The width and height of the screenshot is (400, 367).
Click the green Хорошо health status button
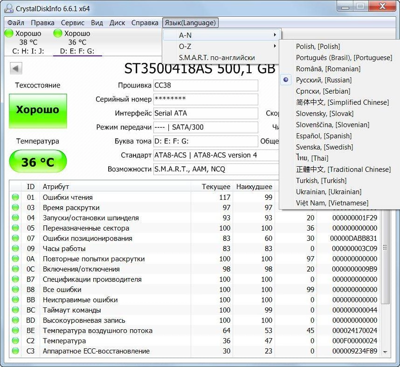click(38, 111)
